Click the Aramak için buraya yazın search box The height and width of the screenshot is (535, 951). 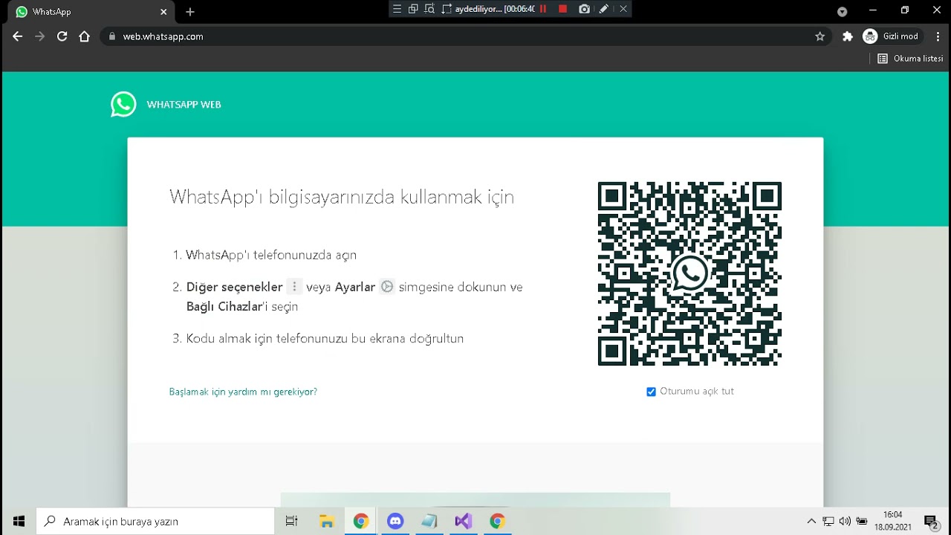(x=155, y=521)
